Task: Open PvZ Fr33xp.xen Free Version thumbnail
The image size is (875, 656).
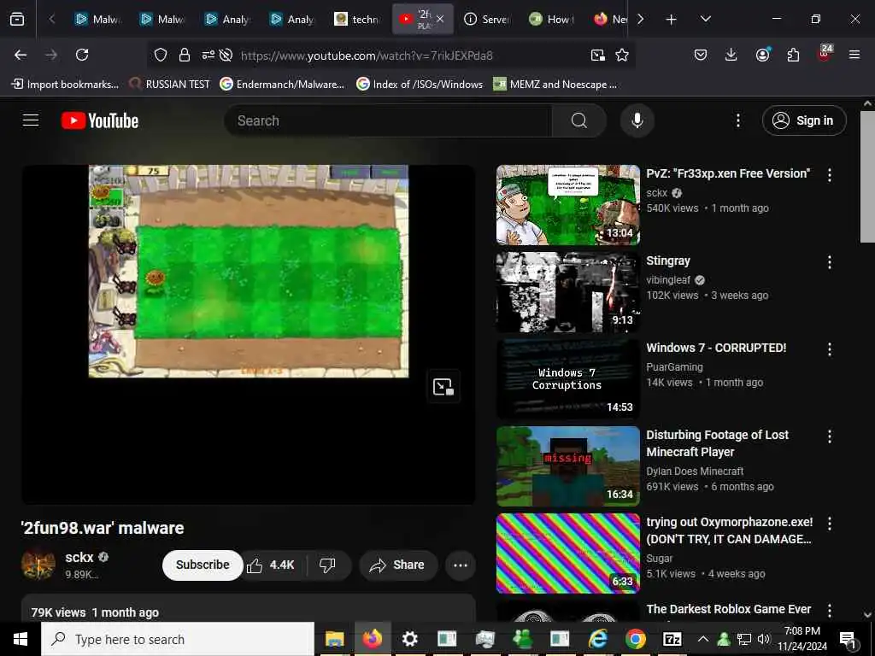Action: tap(568, 205)
